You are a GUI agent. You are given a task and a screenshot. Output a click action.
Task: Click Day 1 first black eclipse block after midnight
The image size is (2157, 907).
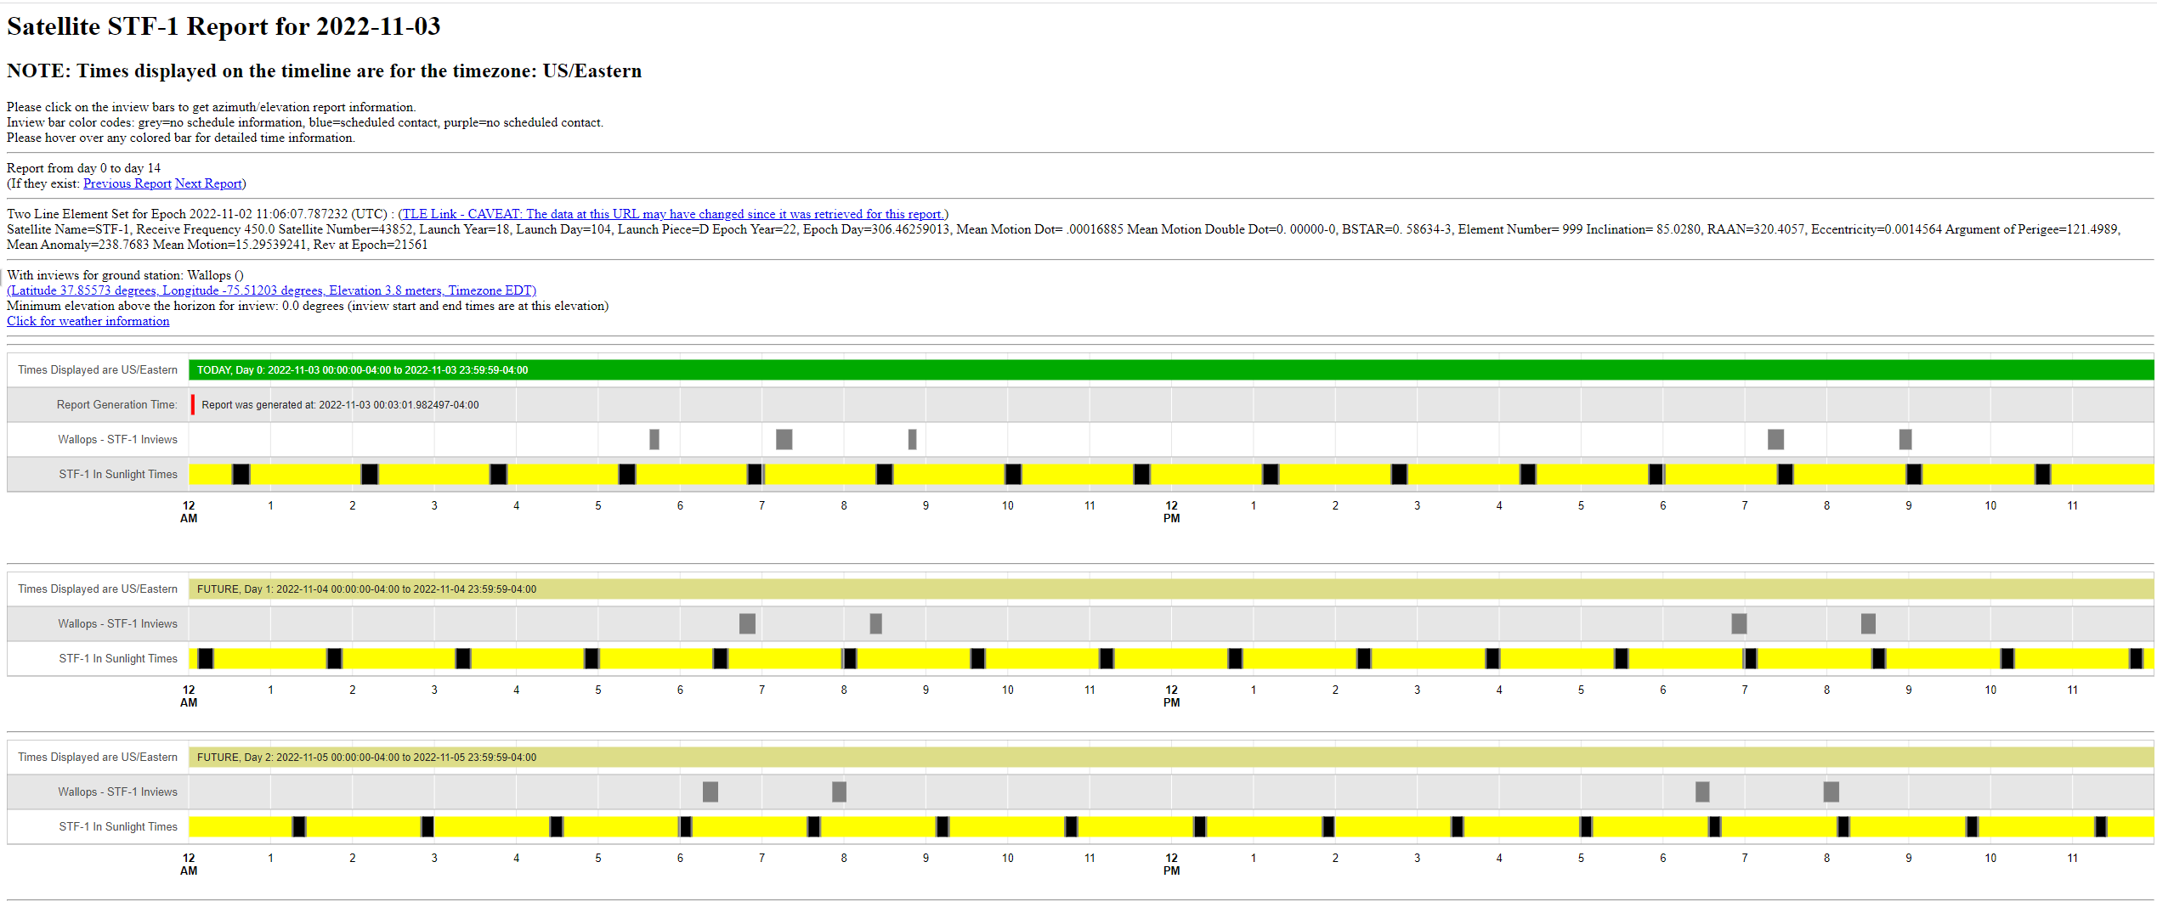[x=206, y=658]
